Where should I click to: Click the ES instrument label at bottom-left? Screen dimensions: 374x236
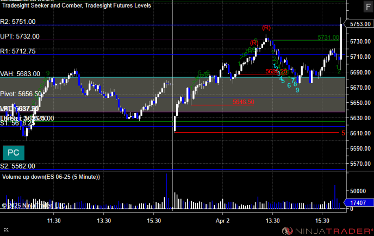pyautogui.click(x=6, y=231)
